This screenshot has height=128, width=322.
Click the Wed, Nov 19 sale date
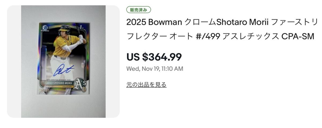pyautogui.click(x=155, y=69)
